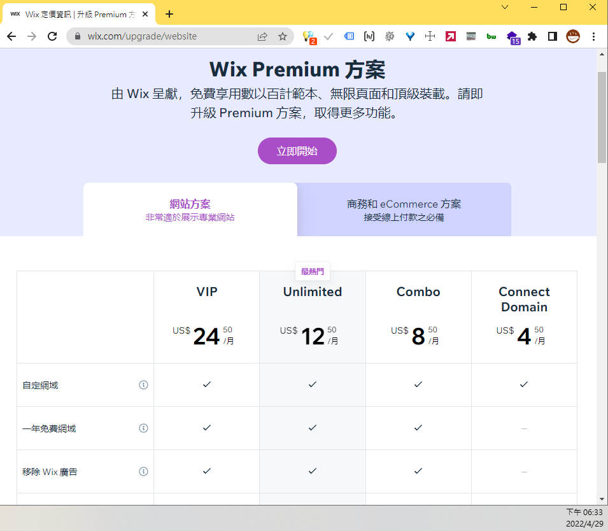Click the gear-shaped extension icon

click(389, 36)
